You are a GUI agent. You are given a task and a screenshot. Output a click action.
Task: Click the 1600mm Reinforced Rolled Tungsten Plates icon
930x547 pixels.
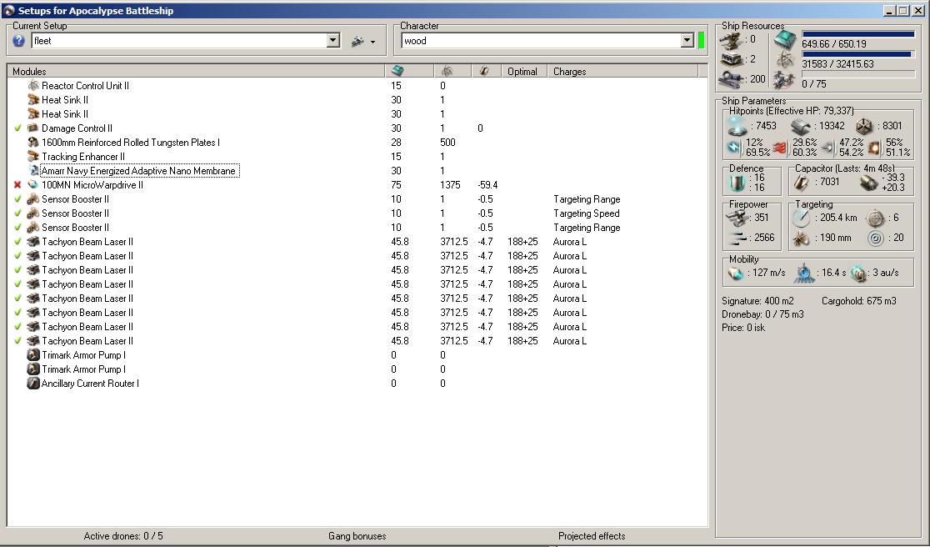tap(33, 143)
